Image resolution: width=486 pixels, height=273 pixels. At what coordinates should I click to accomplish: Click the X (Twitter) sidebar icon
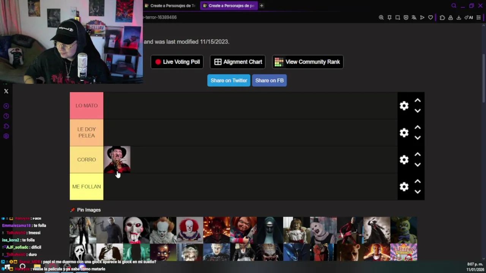pos(6,91)
